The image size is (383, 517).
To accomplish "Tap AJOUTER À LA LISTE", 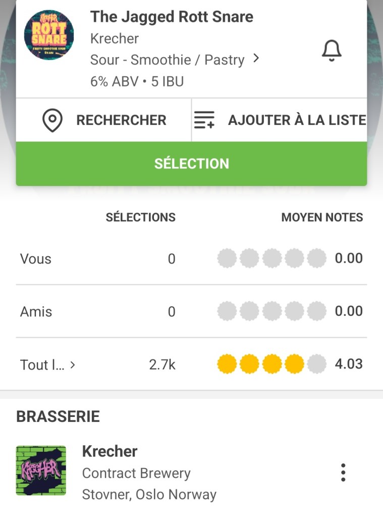I will (x=297, y=120).
